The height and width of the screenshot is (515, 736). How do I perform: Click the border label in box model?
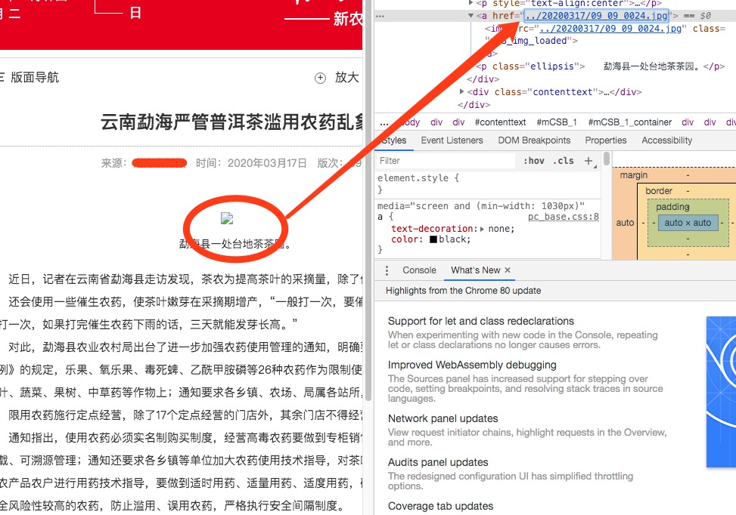pos(659,191)
